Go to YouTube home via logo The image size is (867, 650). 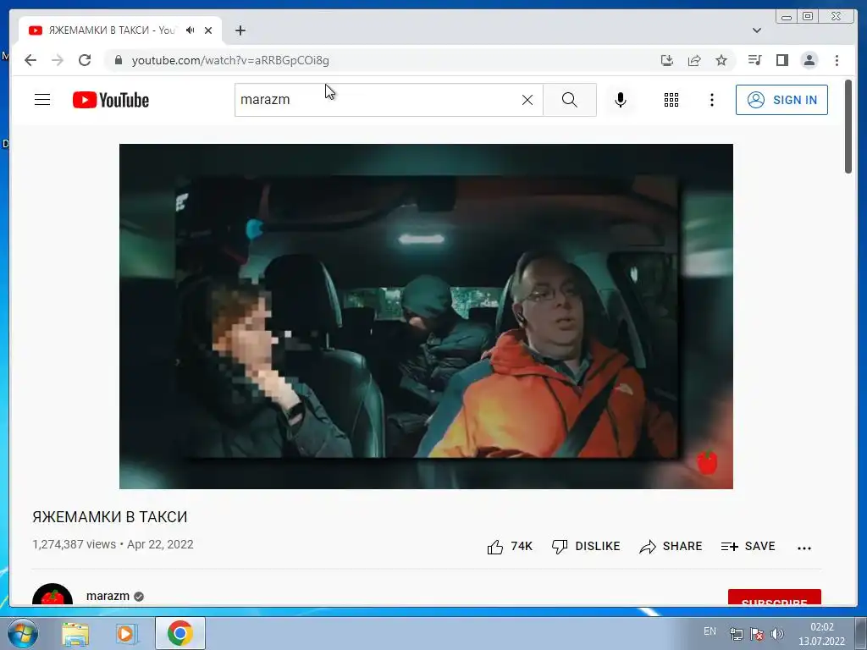pyautogui.click(x=111, y=100)
